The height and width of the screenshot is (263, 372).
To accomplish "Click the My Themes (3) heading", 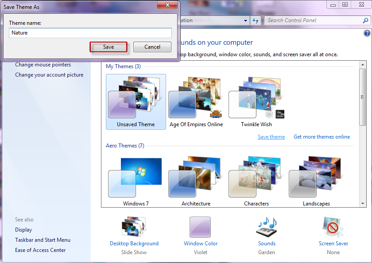I will pyautogui.click(x=123, y=66).
